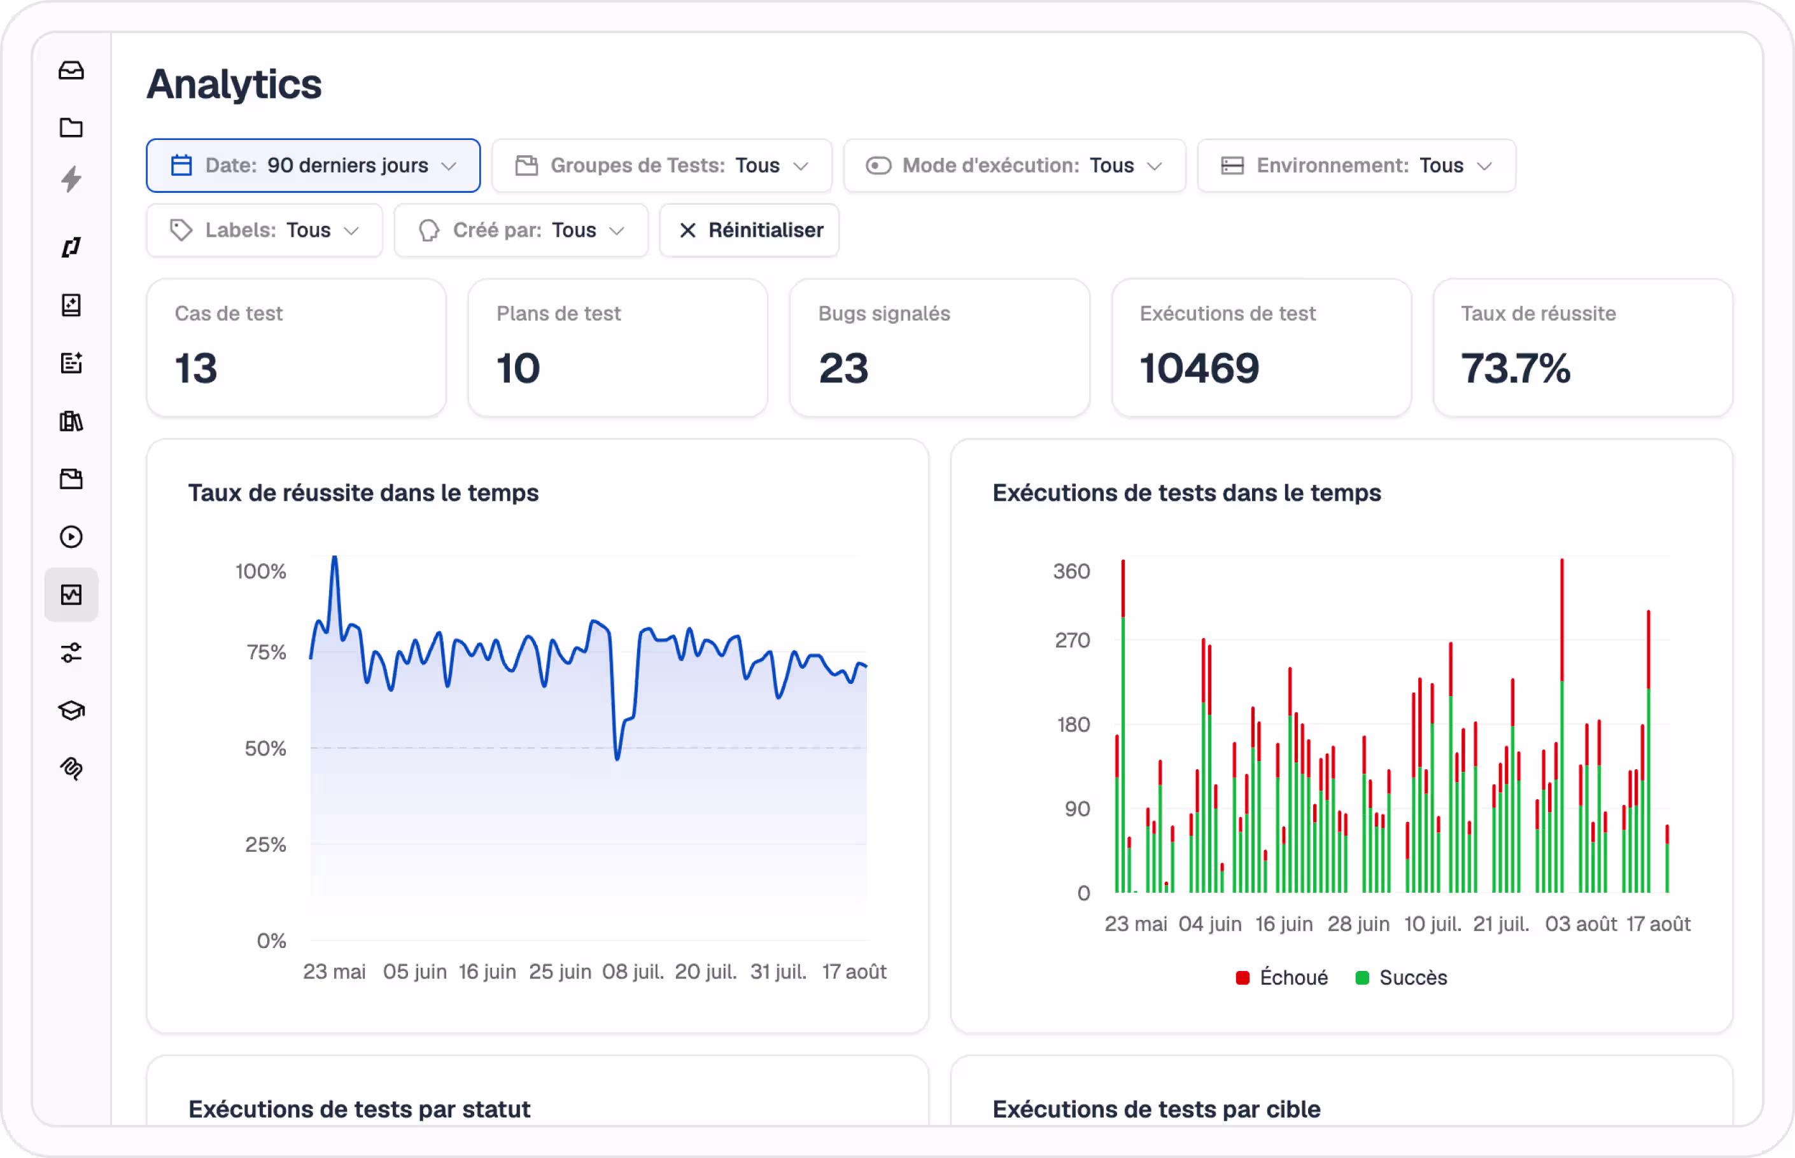Click the 360 axis label on bar chart
The image size is (1795, 1158).
[1071, 571]
